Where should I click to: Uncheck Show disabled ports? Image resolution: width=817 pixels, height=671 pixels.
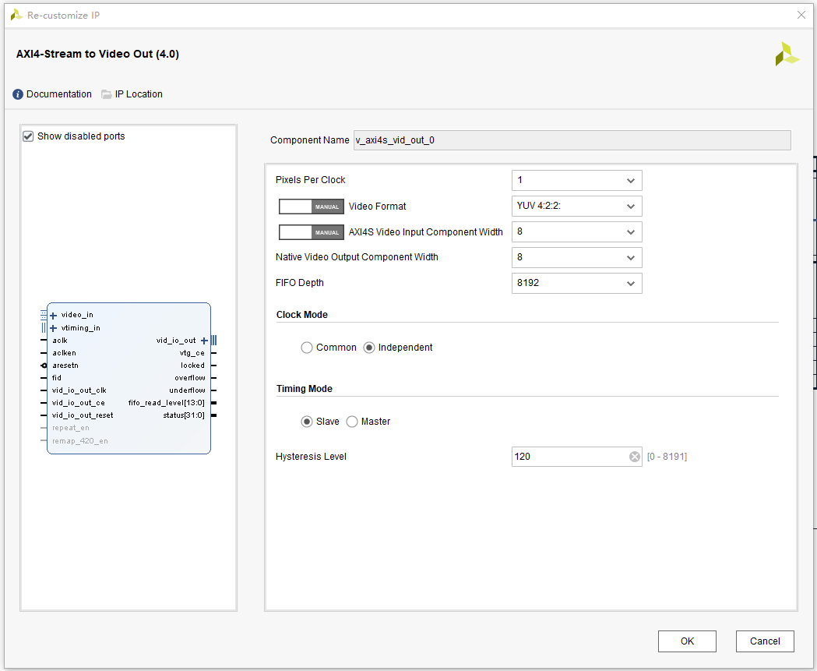[x=28, y=136]
